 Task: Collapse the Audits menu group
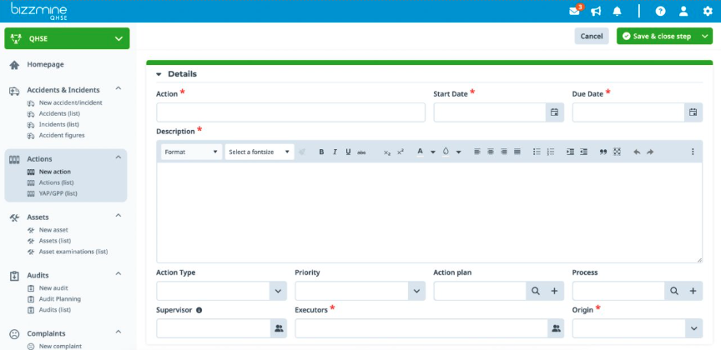[x=118, y=274]
